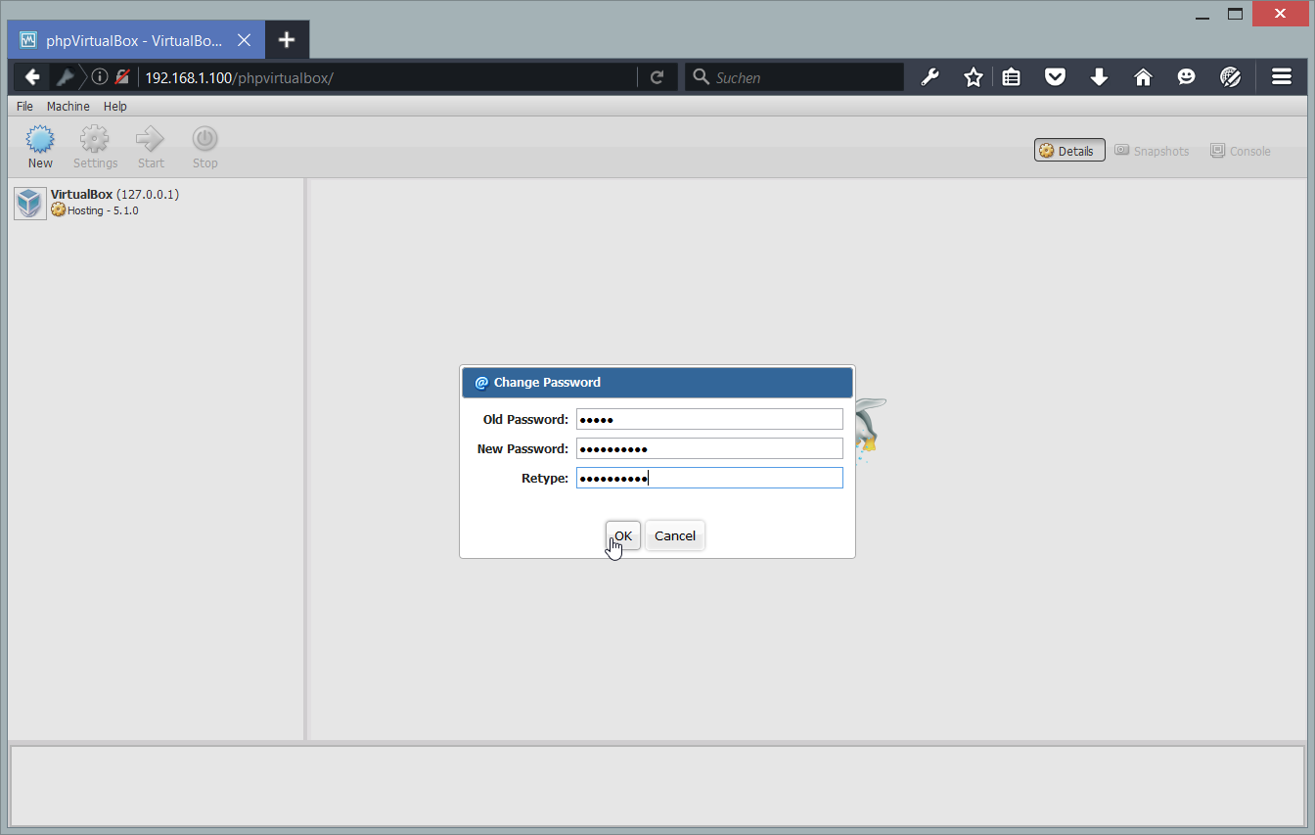Click the Pocket icon in browser toolbar
Screen dimensions: 1315x835
pos(1055,77)
